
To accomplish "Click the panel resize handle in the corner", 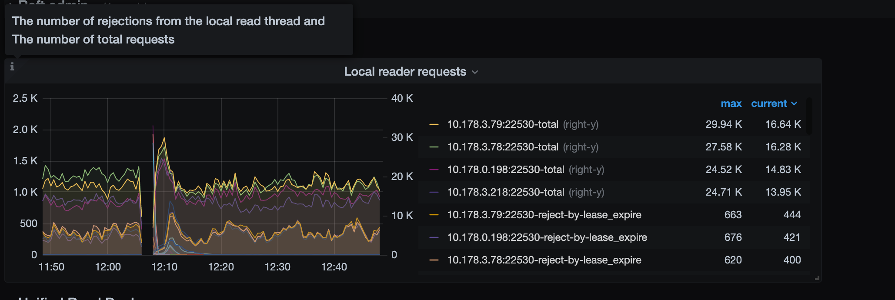I will 817,278.
